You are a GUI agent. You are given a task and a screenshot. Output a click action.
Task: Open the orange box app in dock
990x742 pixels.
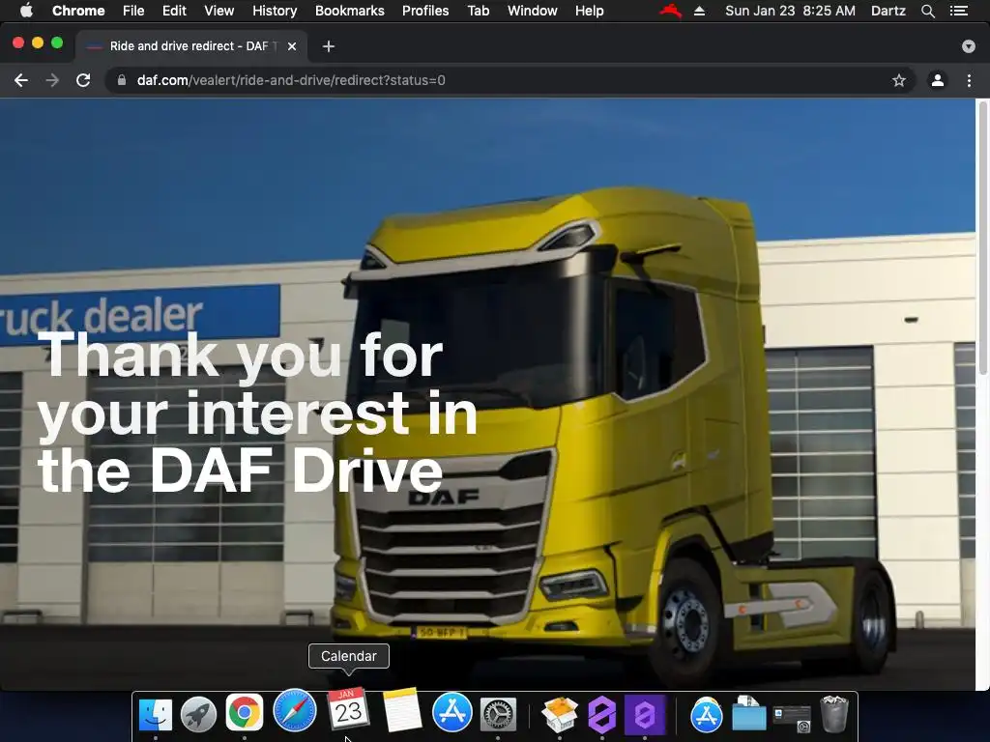coord(560,714)
